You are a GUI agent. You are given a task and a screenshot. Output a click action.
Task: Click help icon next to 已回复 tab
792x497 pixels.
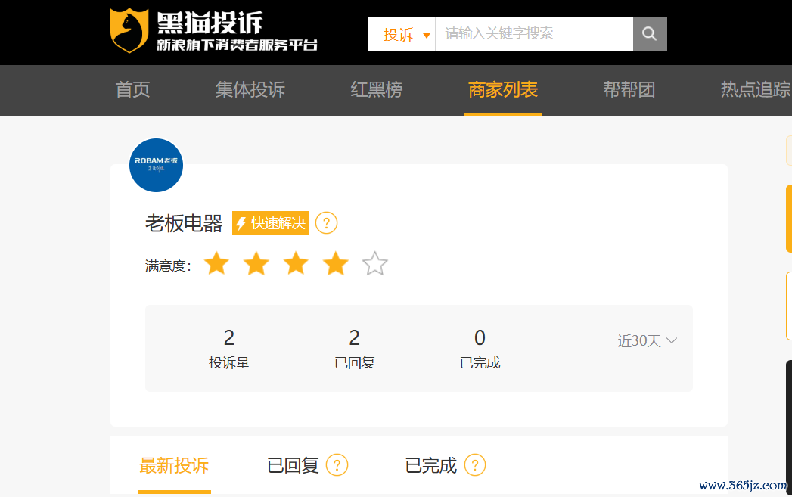tap(337, 465)
